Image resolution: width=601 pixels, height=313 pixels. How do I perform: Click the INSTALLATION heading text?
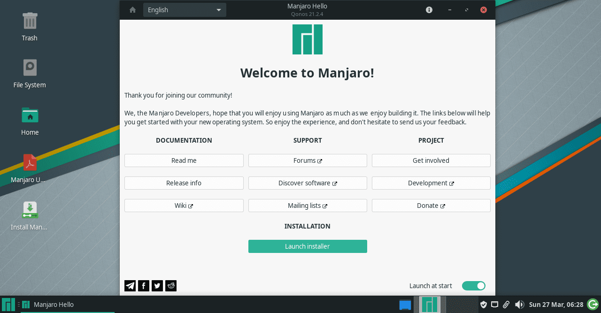(308, 226)
